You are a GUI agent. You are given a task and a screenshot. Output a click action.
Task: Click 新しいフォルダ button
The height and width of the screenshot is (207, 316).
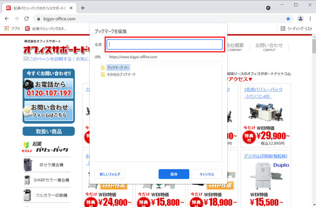tap(110, 174)
